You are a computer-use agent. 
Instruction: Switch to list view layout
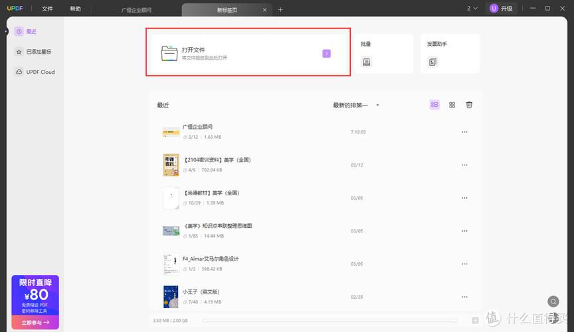tap(434, 105)
